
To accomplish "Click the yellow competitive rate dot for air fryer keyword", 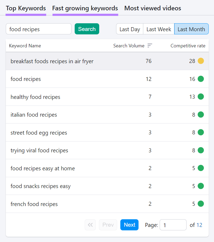I will (201, 61).
